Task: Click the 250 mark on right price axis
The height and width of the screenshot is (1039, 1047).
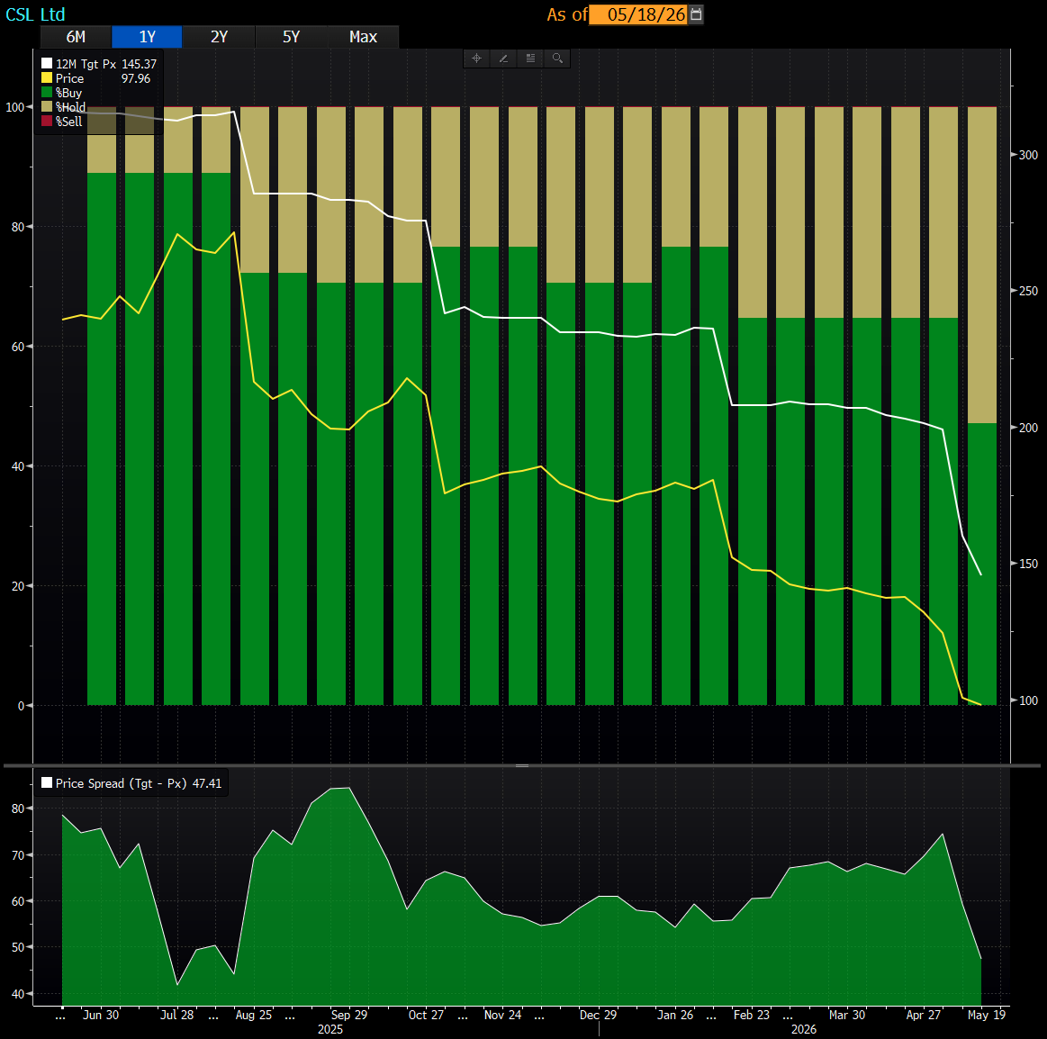Action: 1029,291
